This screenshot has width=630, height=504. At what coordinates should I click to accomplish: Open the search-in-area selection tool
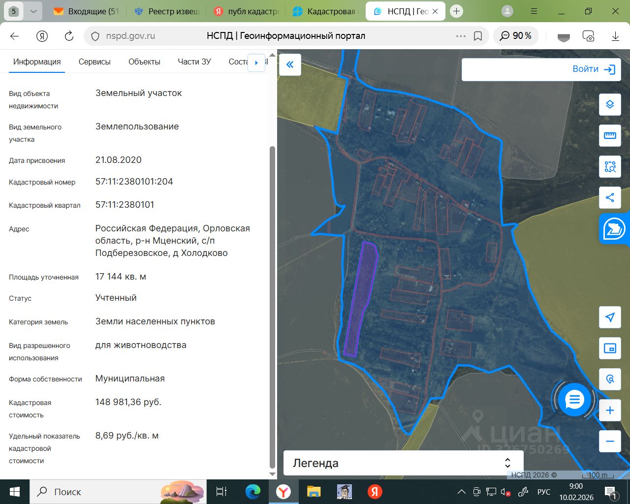point(610,166)
